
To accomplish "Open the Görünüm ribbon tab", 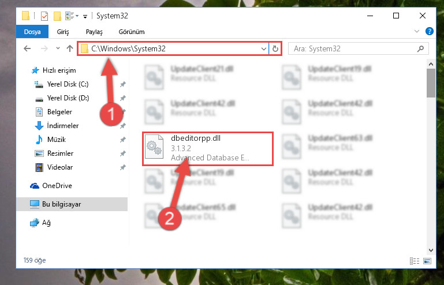I will pos(132,32).
